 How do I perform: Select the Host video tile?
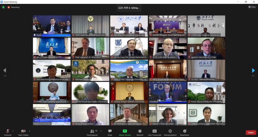point(52,26)
